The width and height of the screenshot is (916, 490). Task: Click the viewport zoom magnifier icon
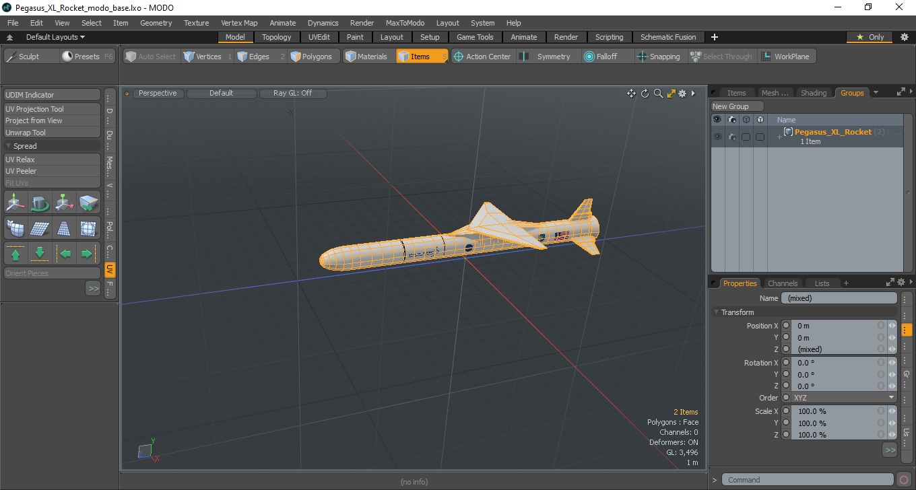(658, 94)
